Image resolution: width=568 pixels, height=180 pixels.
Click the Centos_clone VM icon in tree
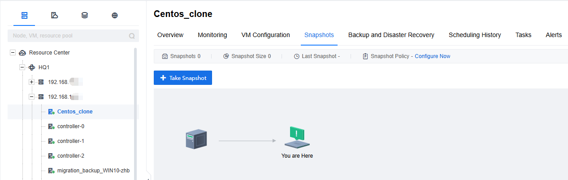pyautogui.click(x=51, y=112)
